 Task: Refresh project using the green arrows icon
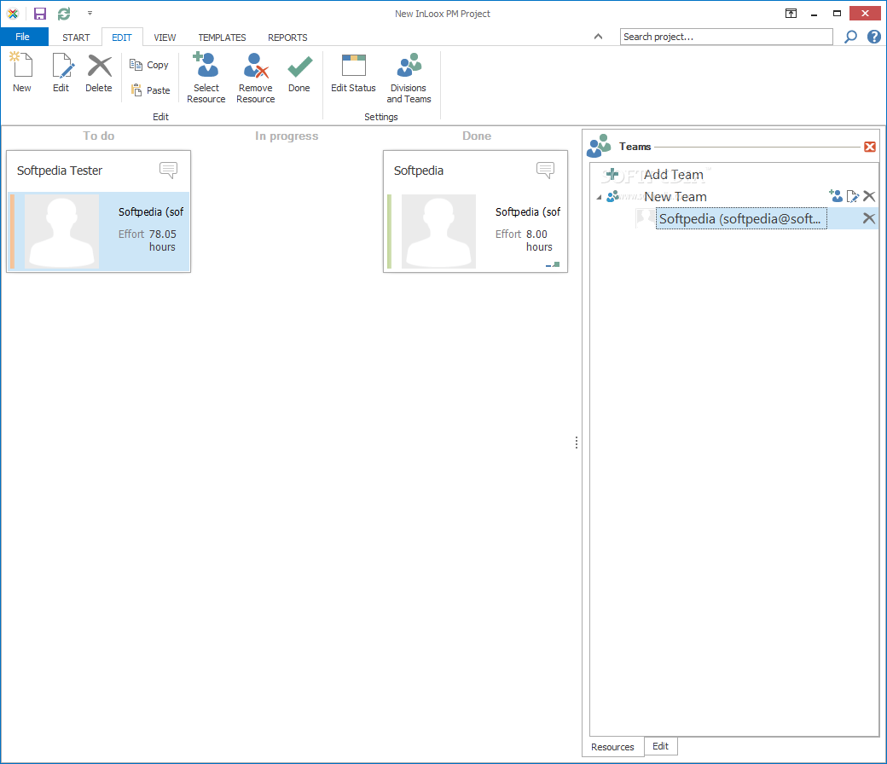[64, 14]
